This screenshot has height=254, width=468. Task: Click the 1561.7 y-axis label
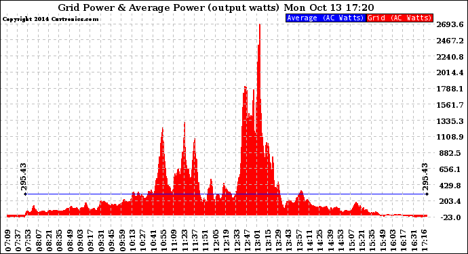coord(450,105)
